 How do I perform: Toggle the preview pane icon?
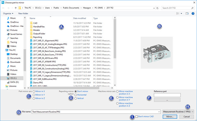tap(187, 14)
